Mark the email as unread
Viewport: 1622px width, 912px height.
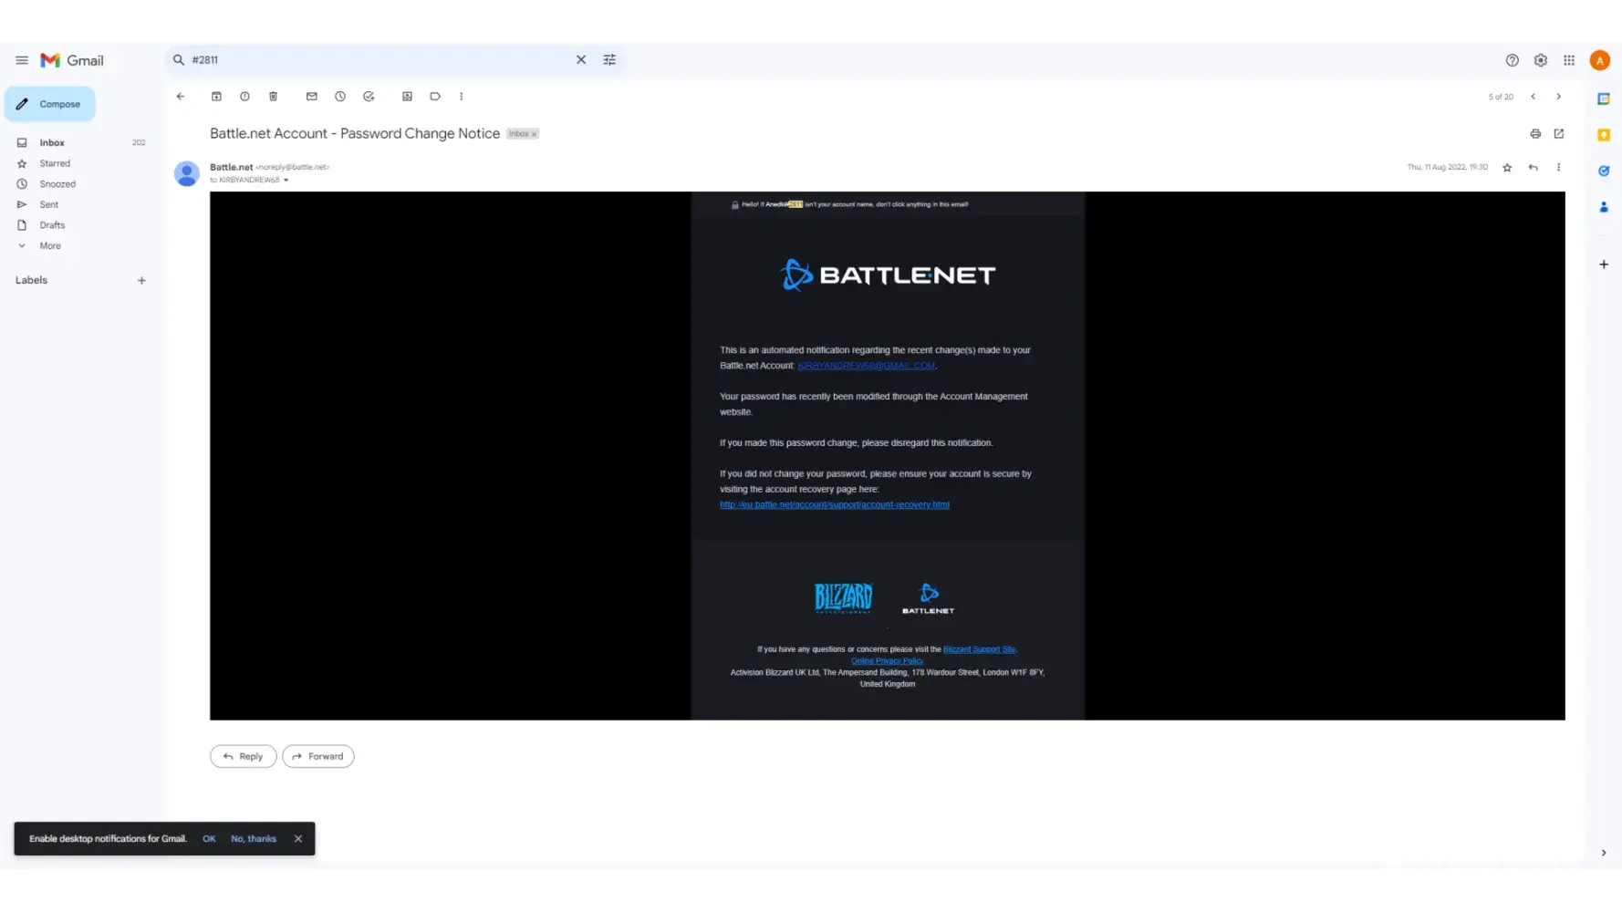click(x=312, y=97)
